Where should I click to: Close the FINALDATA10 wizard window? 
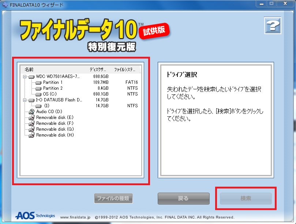coord(285,4)
